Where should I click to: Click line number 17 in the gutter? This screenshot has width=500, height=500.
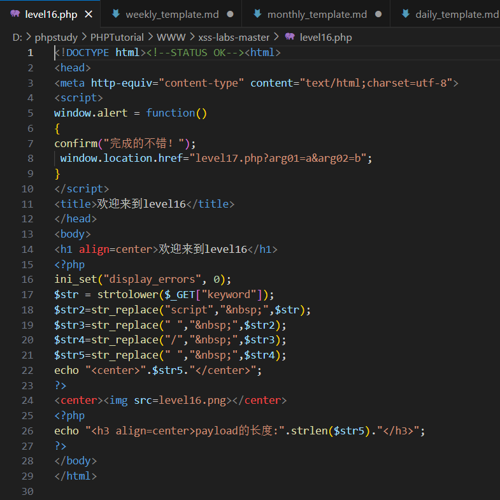(27, 295)
